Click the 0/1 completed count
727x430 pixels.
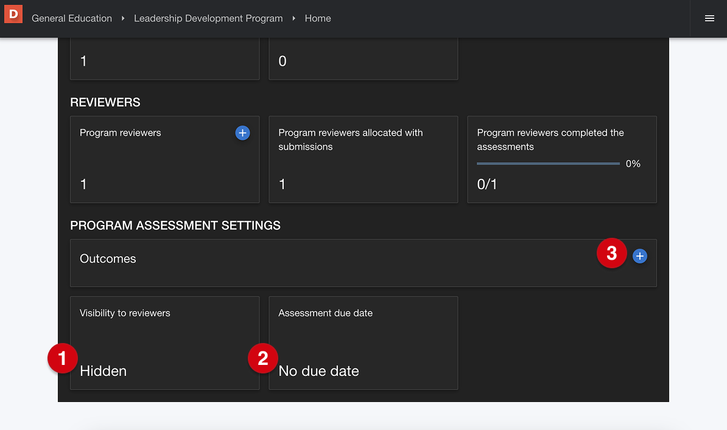tap(487, 184)
